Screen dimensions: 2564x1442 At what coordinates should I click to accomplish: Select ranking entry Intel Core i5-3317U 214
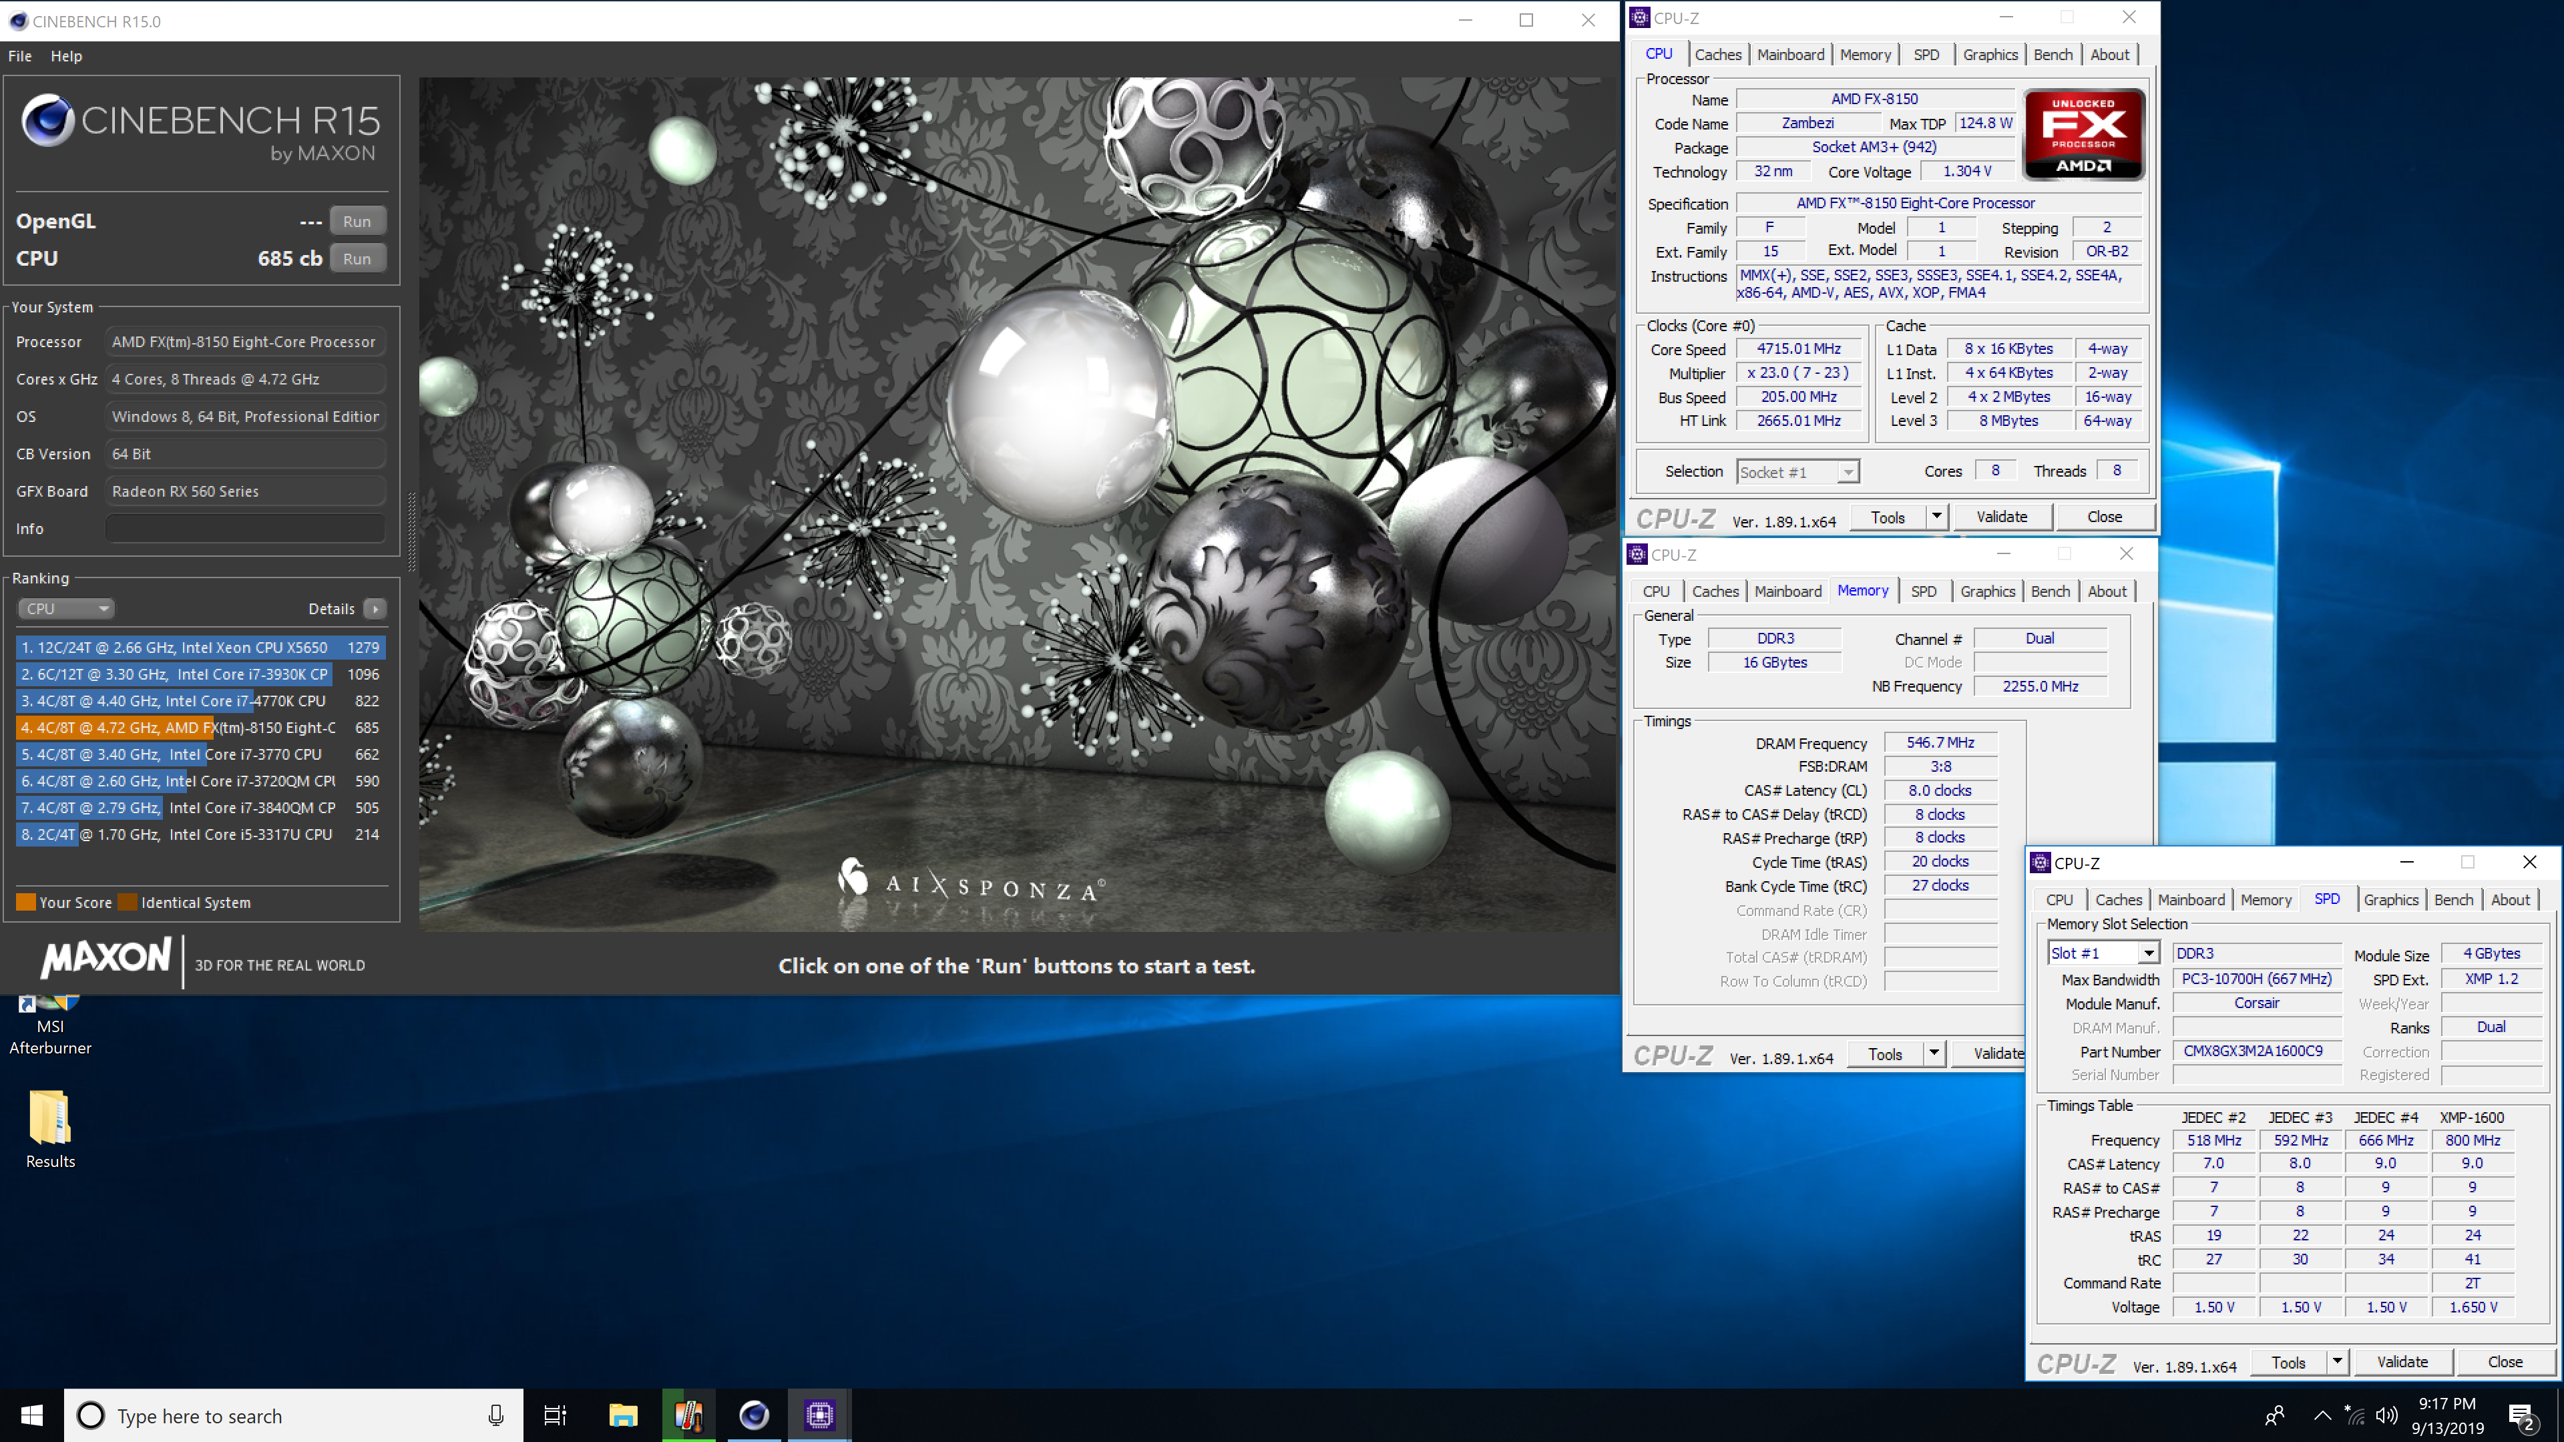tap(200, 834)
